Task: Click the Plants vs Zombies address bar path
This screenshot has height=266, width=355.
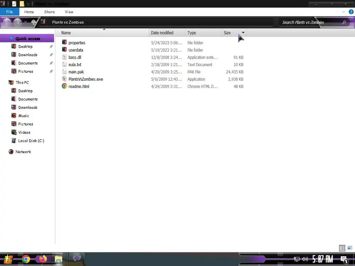Action: [68, 22]
